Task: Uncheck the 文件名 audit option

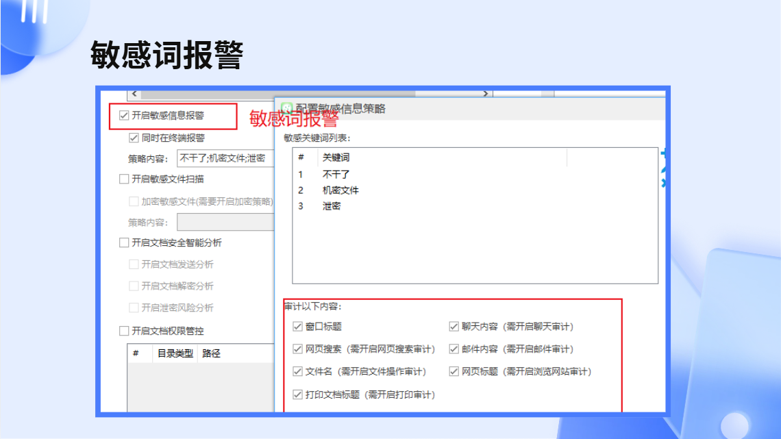Action: 297,371
